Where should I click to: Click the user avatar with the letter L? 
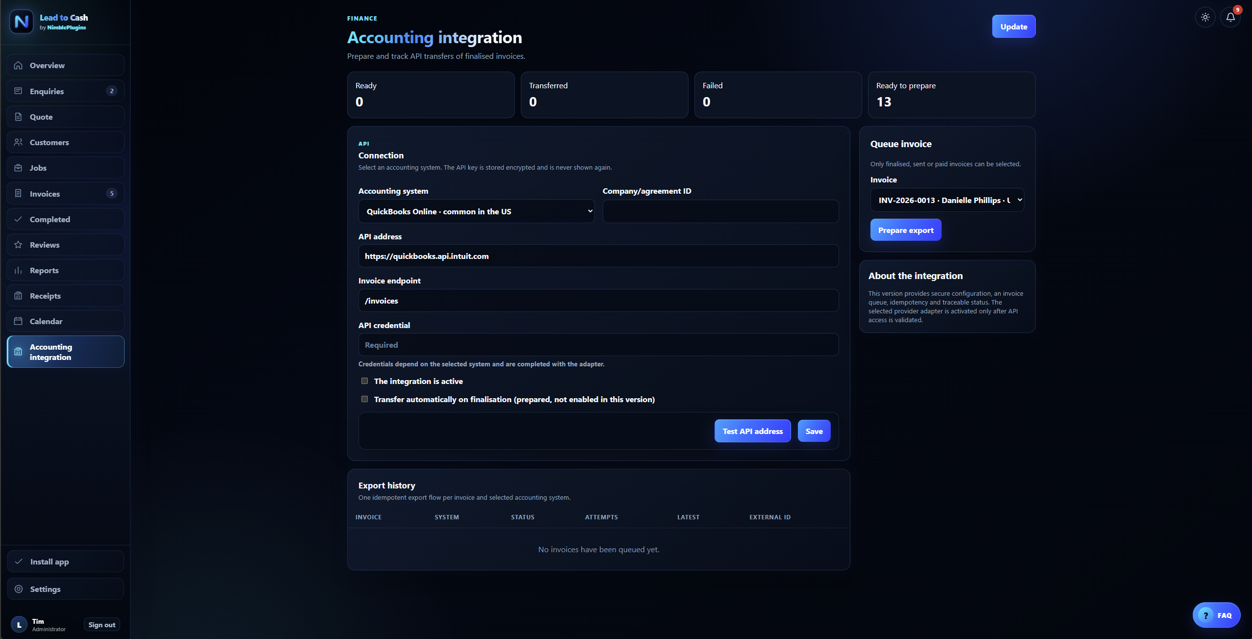[x=19, y=625]
